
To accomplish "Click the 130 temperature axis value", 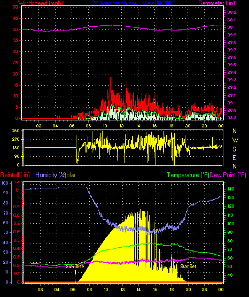I will [x=231, y=197].
